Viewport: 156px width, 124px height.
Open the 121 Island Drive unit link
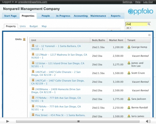(58, 65)
